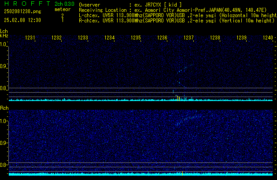Click the Ovserver JR7CYX line

pyautogui.click(x=130, y=5)
